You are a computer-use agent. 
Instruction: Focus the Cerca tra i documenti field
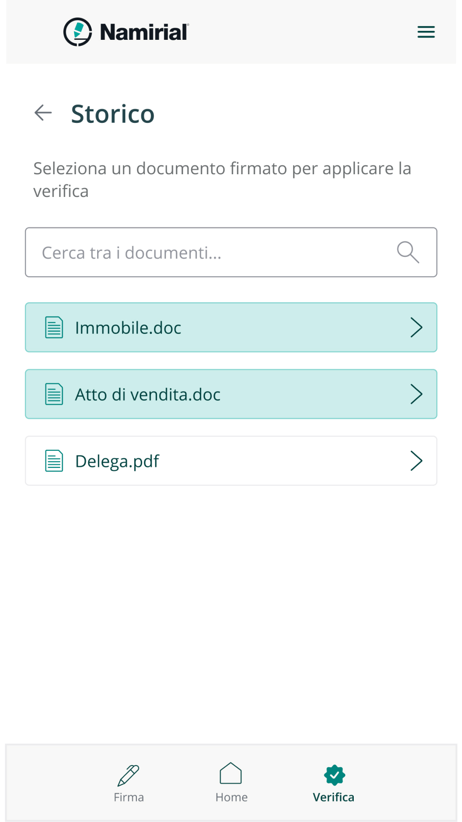pos(231,252)
